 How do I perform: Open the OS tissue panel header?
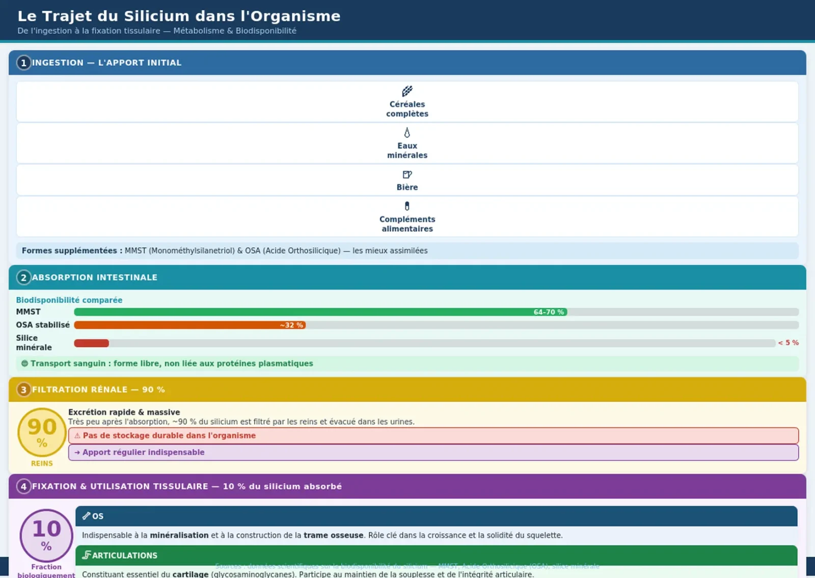coord(437,516)
